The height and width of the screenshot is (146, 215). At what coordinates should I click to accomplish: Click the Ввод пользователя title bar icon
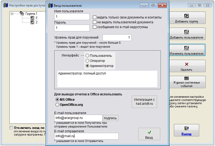[x=50, y=5]
